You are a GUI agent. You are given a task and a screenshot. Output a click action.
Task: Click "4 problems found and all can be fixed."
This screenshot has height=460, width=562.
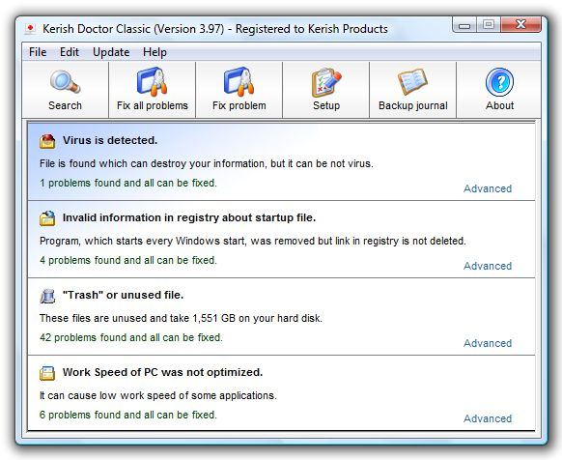click(x=128, y=260)
